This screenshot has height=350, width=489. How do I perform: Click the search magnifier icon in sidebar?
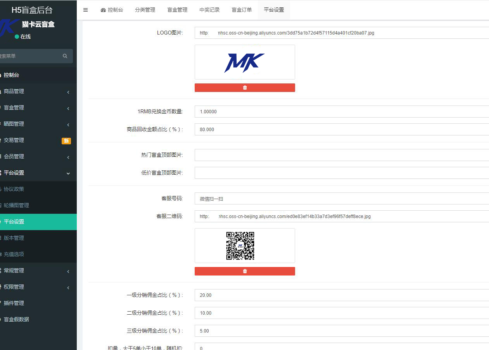pos(65,56)
